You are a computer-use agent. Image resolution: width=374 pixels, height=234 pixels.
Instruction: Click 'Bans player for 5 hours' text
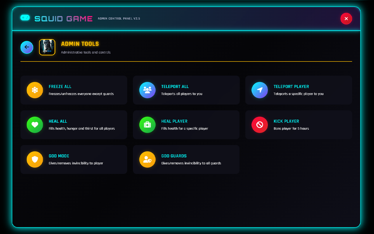pos(291,128)
